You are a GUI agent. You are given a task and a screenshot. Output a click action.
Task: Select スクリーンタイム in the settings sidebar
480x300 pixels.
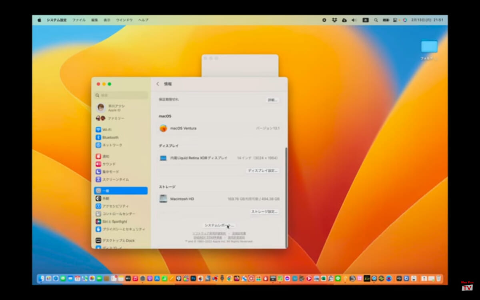(121, 179)
